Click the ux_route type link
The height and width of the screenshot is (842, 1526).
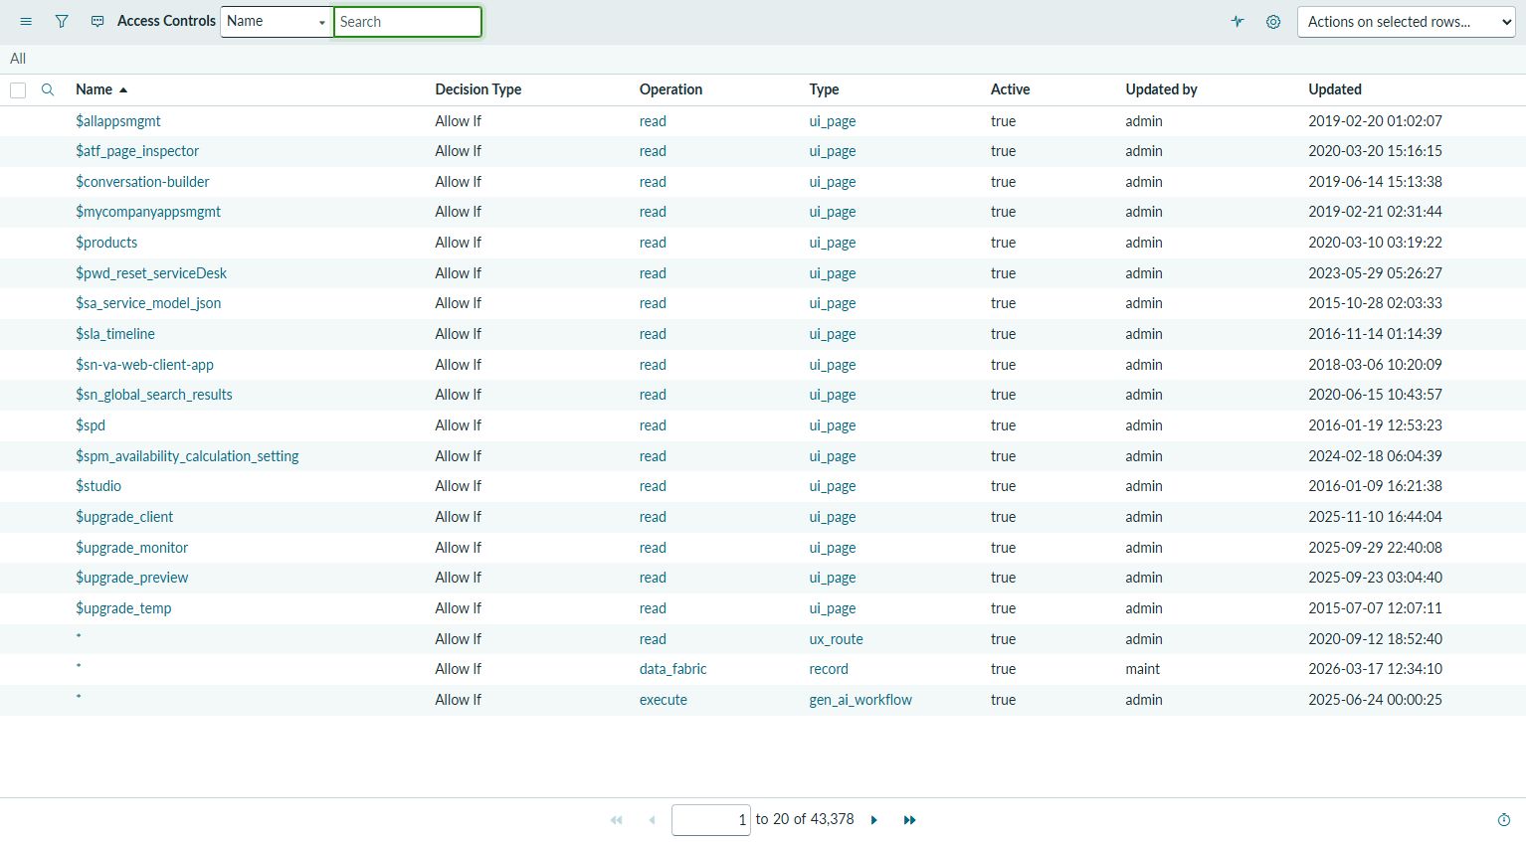836,639
